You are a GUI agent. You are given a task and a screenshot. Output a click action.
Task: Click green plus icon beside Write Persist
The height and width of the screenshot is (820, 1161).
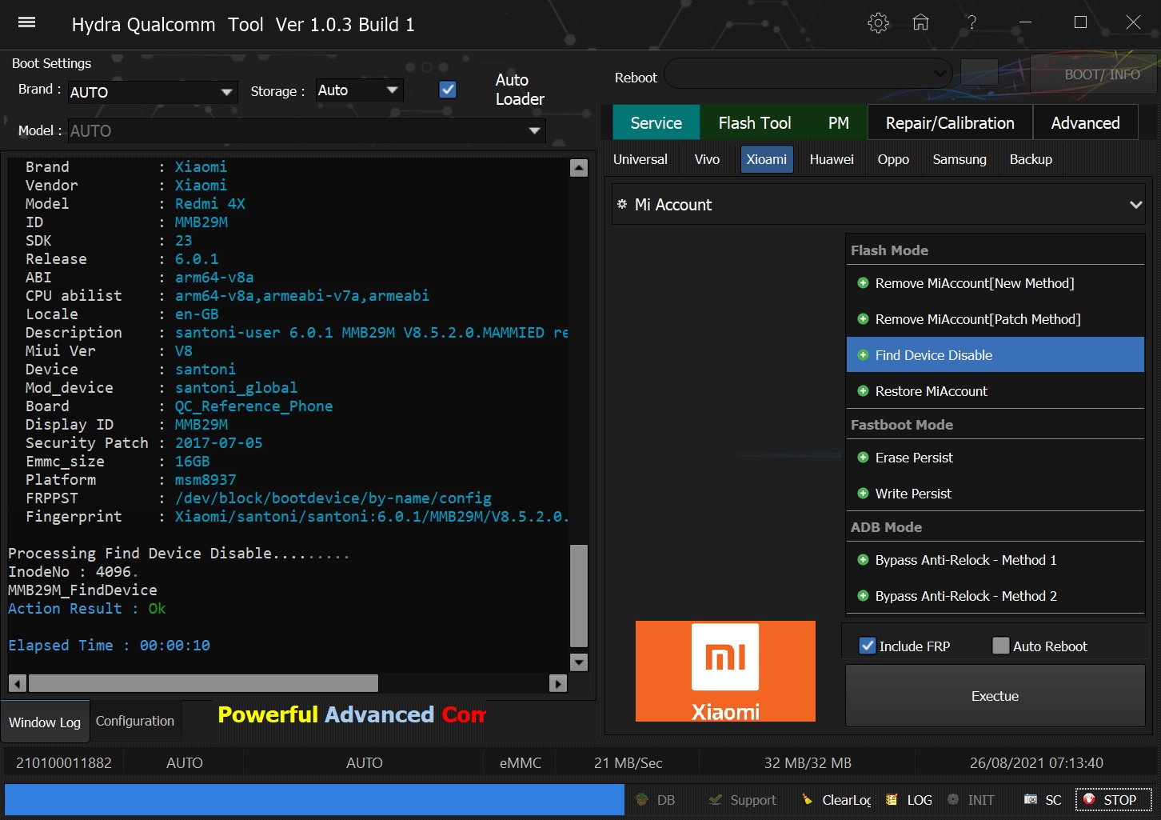863,494
